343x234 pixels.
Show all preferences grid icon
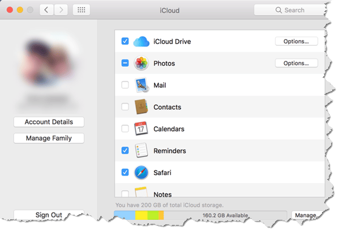pyautogui.click(x=82, y=10)
